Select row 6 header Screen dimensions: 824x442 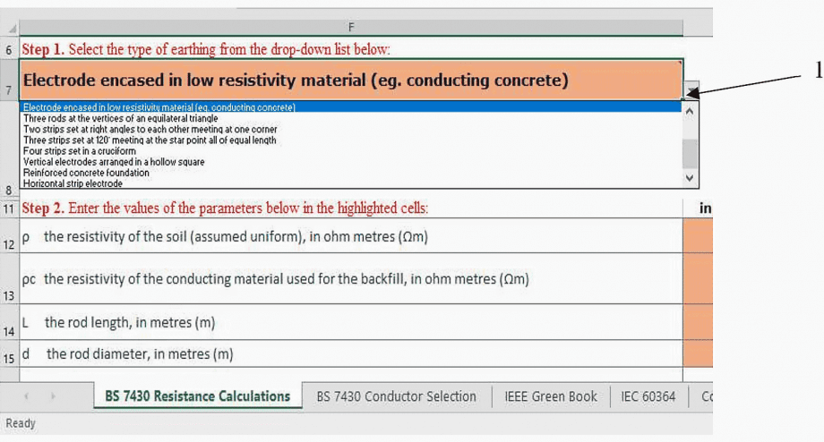pos(9,50)
